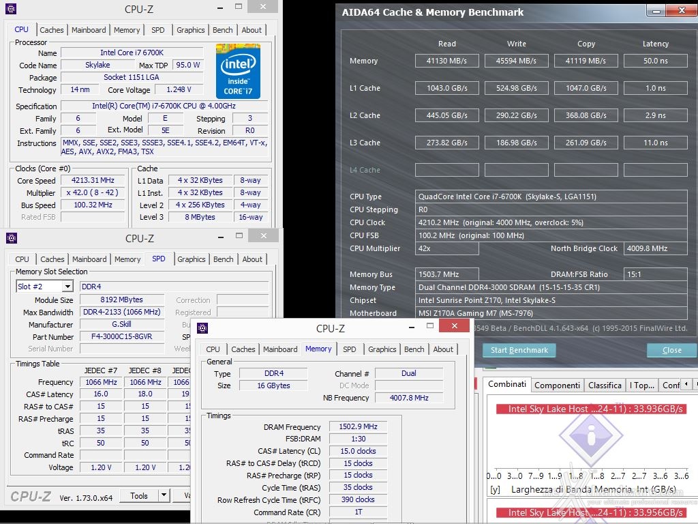This screenshot has width=698, height=524.
Task: Click the memory Size value "16 GBytes"
Action: (273, 385)
